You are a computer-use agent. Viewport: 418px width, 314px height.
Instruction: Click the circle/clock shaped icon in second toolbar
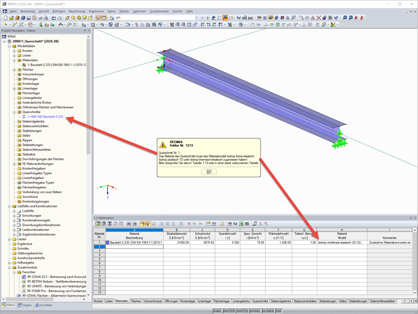point(30,25)
